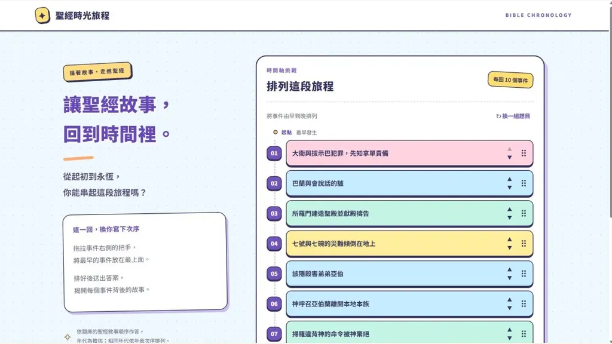Click 換一組題目 to shuffle questions
The width and height of the screenshot is (612, 344).
[513, 116]
